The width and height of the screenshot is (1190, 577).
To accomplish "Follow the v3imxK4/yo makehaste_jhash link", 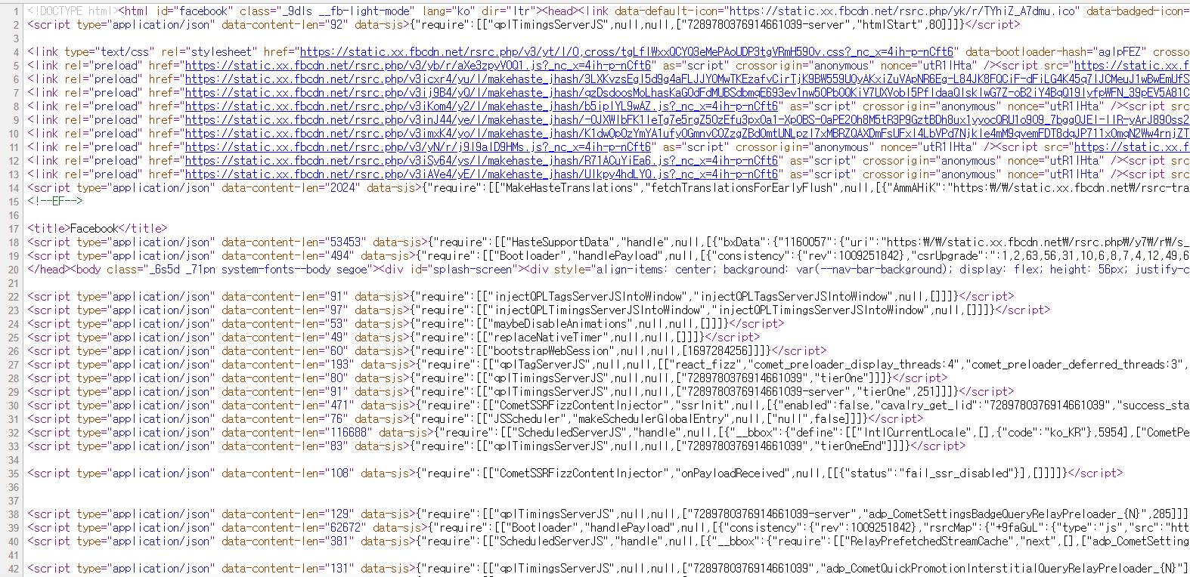I will (687, 133).
